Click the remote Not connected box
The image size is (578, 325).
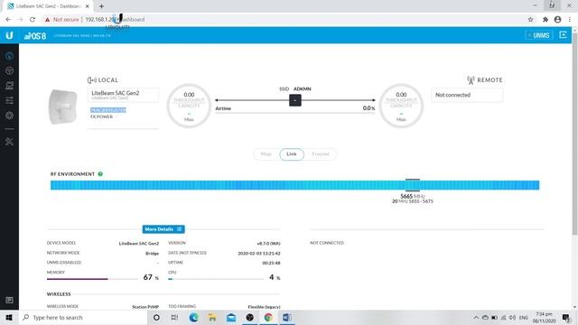467,95
